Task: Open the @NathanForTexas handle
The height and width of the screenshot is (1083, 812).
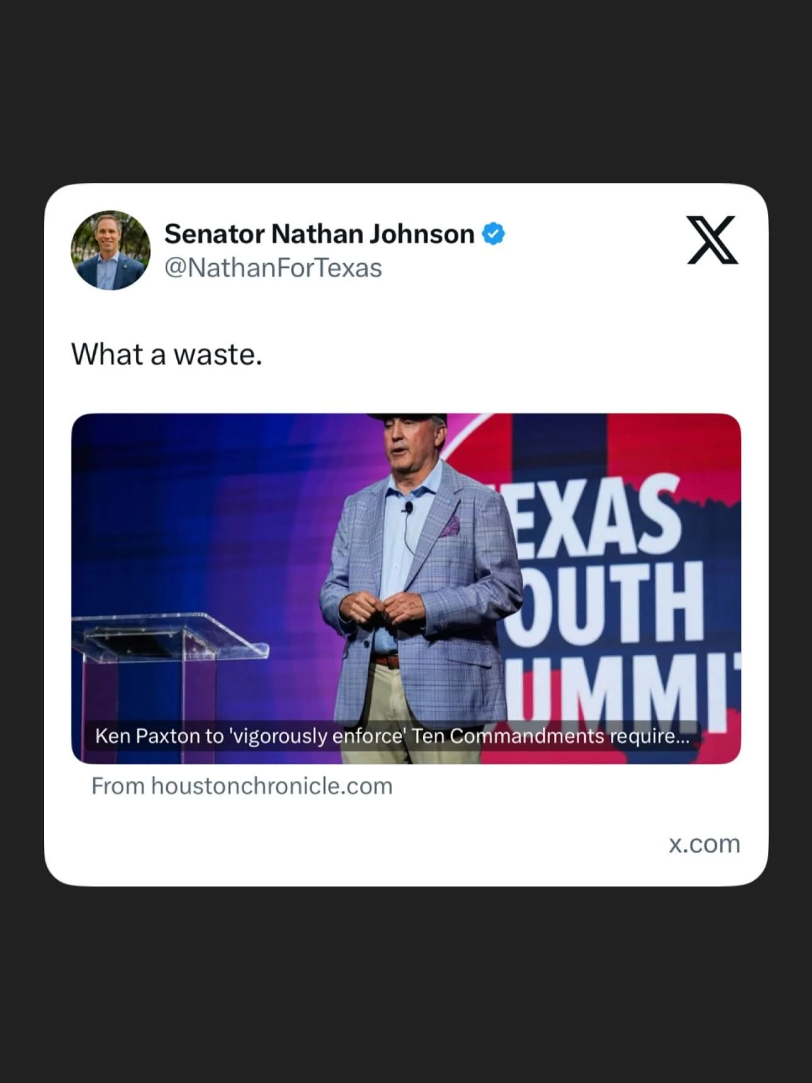Action: (273, 268)
